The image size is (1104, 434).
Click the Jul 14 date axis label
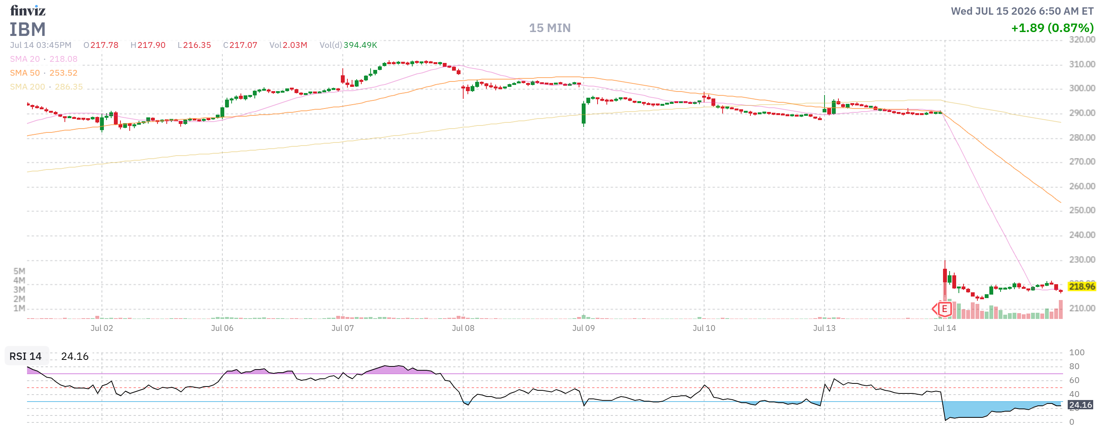[945, 328]
